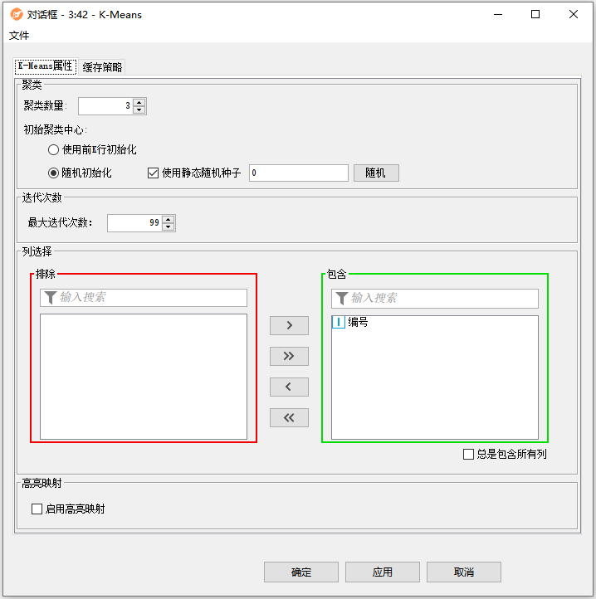This screenshot has width=596, height=599.
Task: Click the move-right single arrow button
Action: point(289,325)
